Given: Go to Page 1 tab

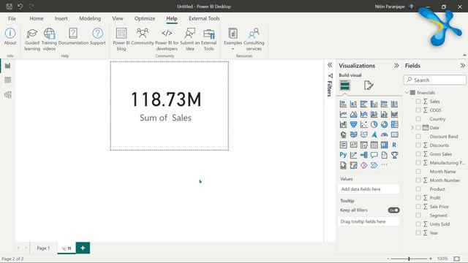Looking at the screenshot, I should tap(43, 248).
